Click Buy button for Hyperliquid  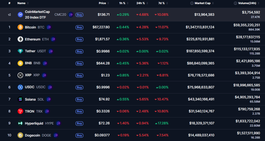pos(79,123)
